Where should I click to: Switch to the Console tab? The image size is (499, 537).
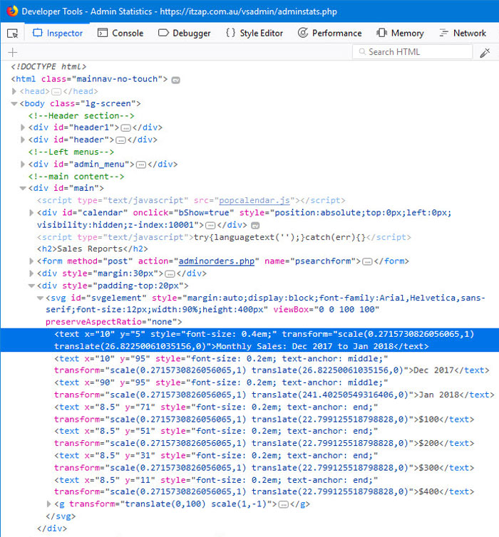[120, 33]
